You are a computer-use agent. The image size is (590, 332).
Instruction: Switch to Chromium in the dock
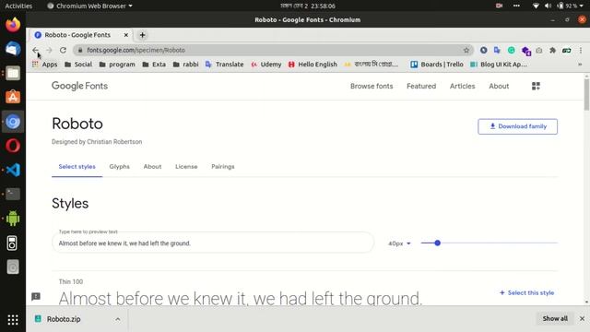(x=13, y=122)
